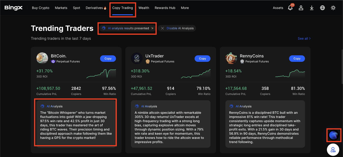343x157 pixels.
Task: Click the UxTrader Perpetual Futures badge icon
Action: click(148, 61)
